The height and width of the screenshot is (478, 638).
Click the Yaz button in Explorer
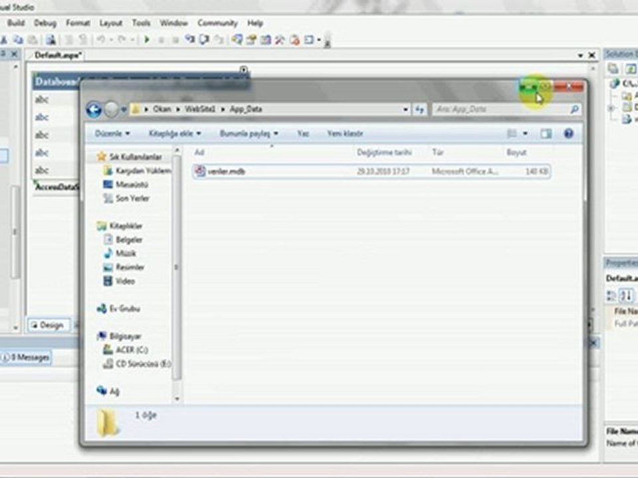303,133
